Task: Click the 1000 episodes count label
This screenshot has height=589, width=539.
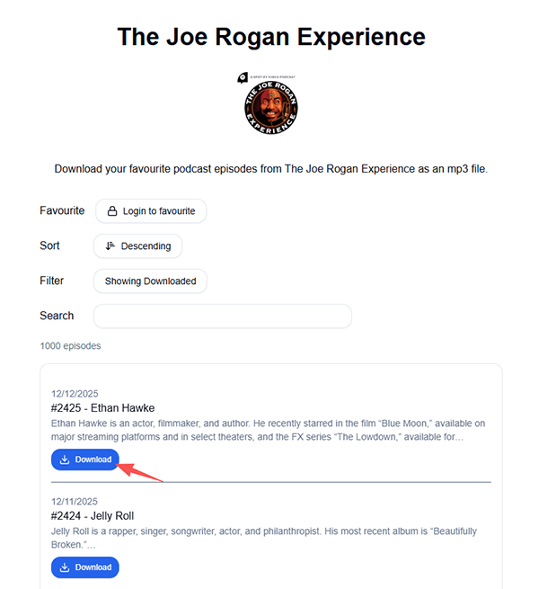Action: click(71, 346)
